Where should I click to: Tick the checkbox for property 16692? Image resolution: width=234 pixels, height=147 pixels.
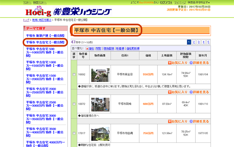[x=74, y=74]
